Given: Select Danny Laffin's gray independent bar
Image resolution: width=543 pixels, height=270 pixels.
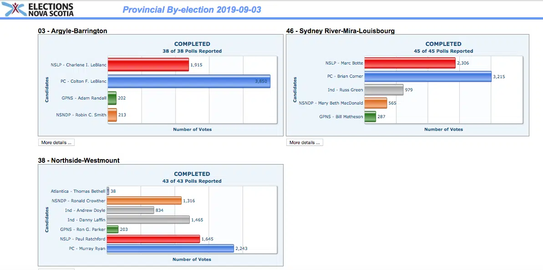Looking at the screenshot, I should point(148,220).
